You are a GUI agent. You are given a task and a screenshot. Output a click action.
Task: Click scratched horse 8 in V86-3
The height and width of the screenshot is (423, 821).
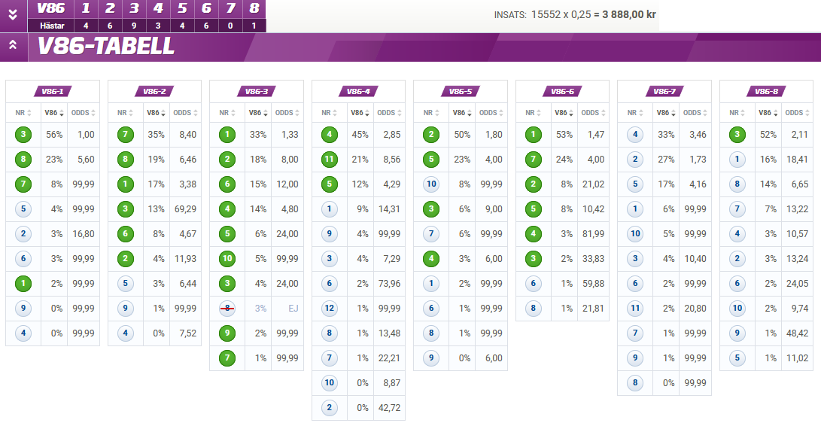(x=227, y=309)
